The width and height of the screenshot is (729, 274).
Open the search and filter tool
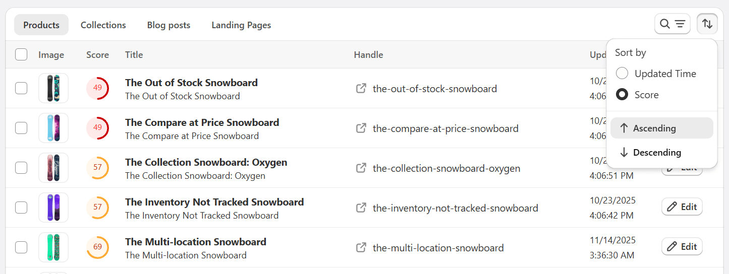[672, 24]
